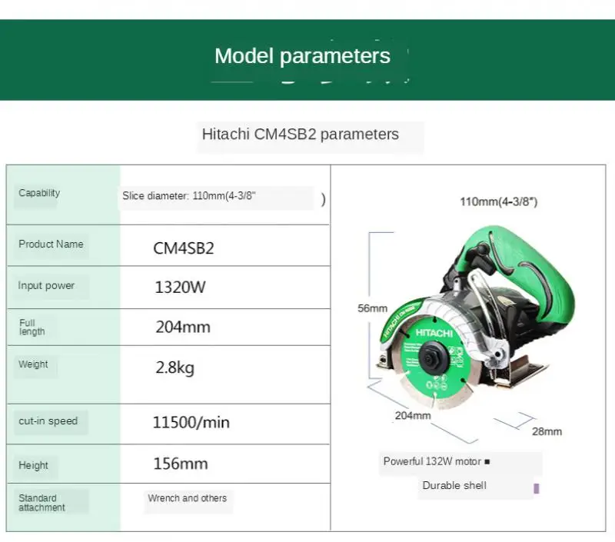Select the 'Wrench and others' value

click(x=187, y=498)
